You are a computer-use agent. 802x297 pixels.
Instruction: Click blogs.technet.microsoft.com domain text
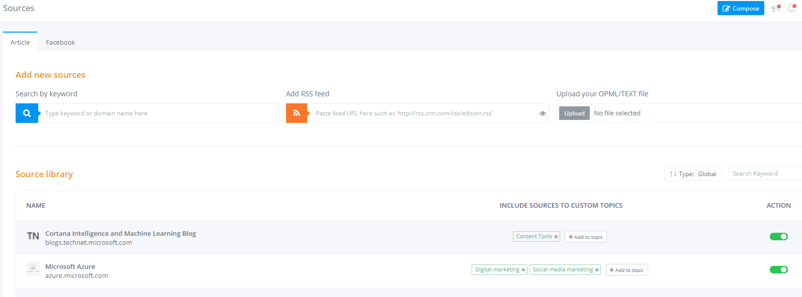[88, 242]
